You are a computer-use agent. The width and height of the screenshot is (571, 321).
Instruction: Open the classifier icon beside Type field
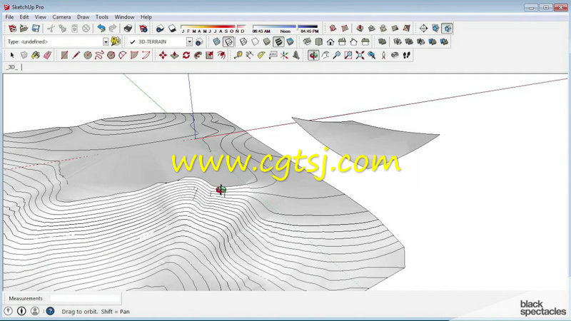tap(116, 41)
